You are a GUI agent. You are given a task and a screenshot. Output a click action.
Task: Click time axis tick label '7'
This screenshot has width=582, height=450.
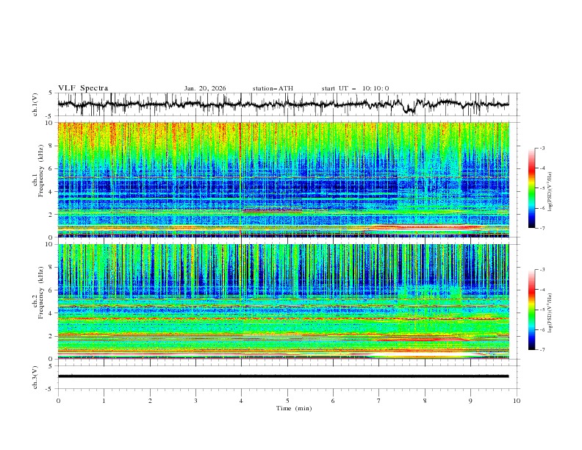379,401
